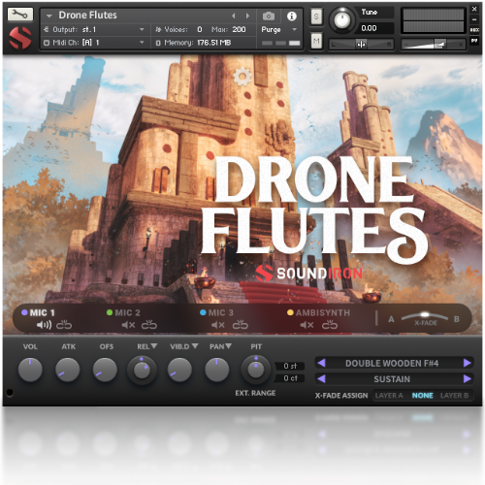
Task: Click the ATK knob
Action: point(68,370)
